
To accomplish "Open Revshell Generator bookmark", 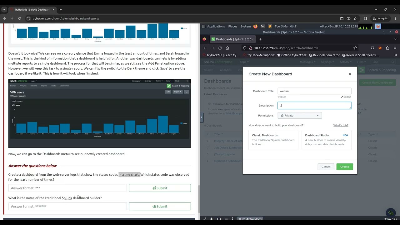I will (324, 55).
